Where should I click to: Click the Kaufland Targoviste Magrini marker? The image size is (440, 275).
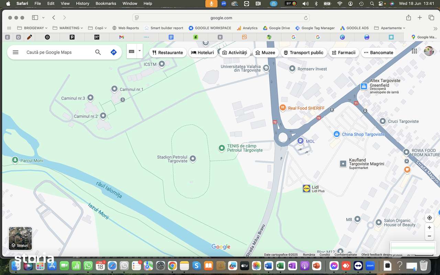343,164
